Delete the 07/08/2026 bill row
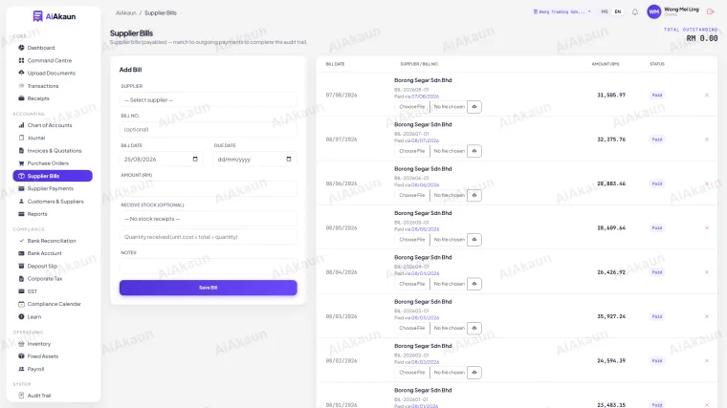This screenshot has height=408, width=727. pyautogui.click(x=707, y=95)
